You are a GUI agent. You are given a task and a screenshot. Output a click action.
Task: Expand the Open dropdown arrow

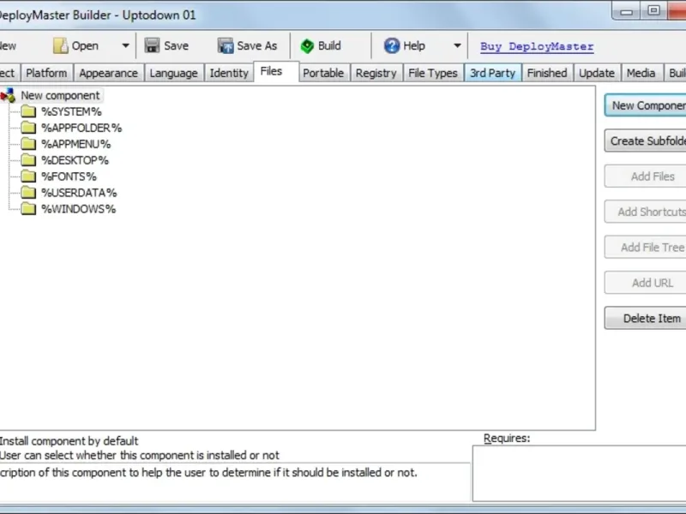tap(125, 45)
